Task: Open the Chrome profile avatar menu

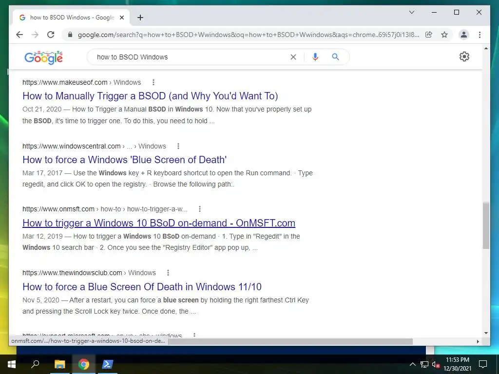Action: pyautogui.click(x=464, y=35)
